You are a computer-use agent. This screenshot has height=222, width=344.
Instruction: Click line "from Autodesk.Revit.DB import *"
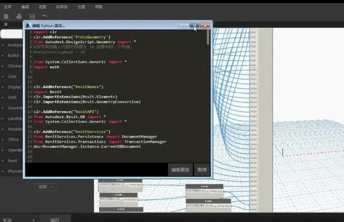(70, 117)
